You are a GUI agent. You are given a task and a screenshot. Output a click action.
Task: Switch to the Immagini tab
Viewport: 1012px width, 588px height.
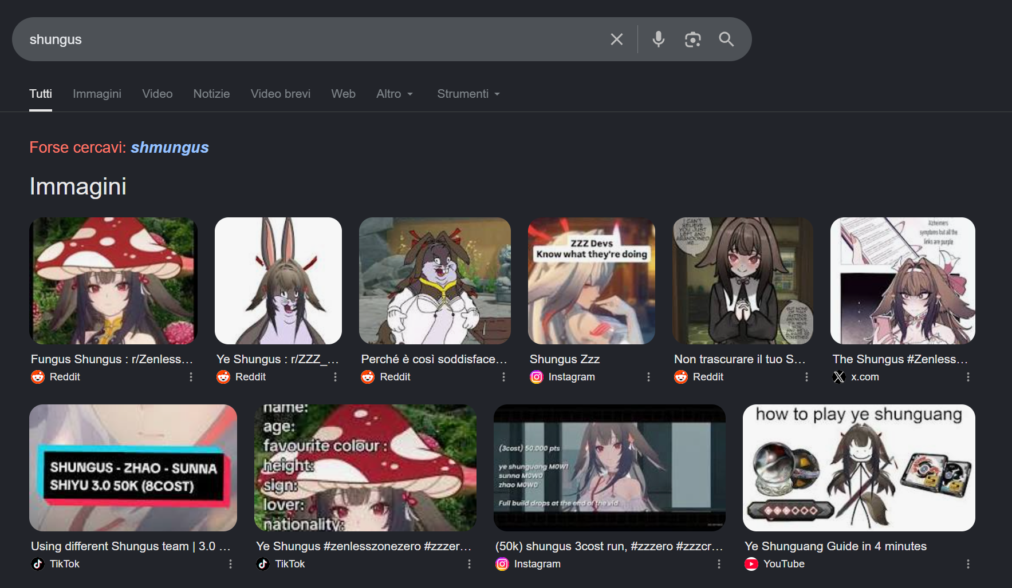click(97, 94)
